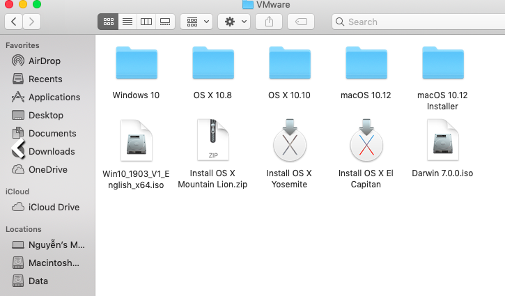Open Downloads in the sidebar
Screen dimensions: 505x296
pyautogui.click(x=47, y=151)
